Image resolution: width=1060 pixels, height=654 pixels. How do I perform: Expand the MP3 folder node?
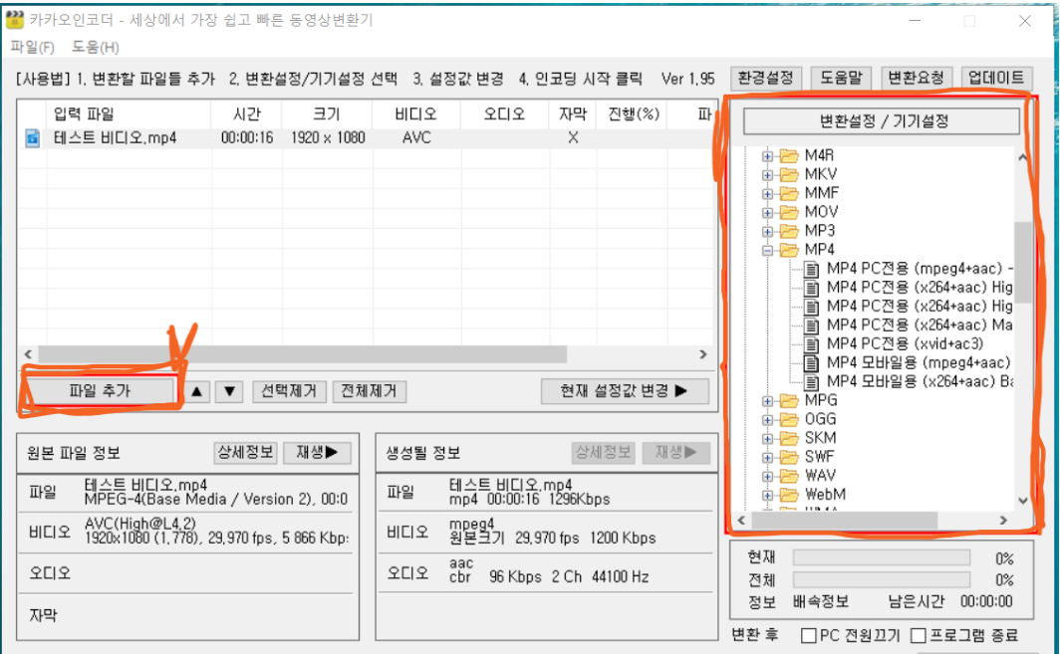coord(767,232)
